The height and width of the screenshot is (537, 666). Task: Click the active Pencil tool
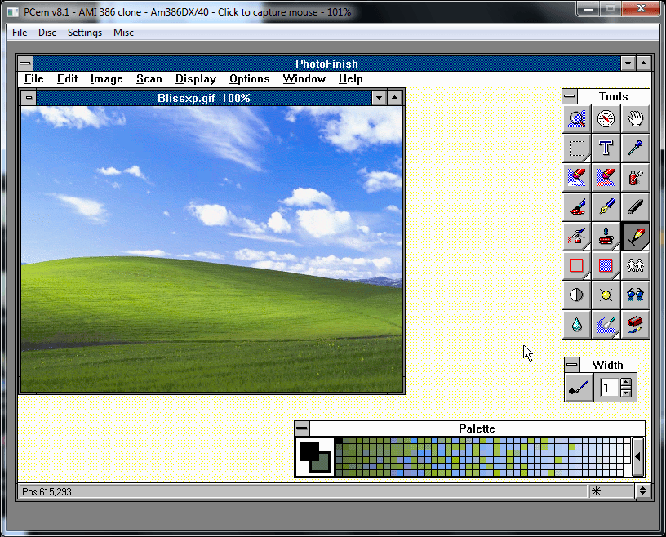click(635, 236)
